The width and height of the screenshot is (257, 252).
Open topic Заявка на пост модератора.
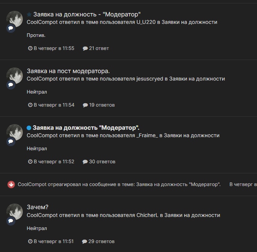tap(68, 71)
